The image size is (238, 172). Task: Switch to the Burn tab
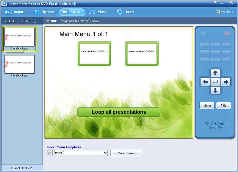tap(126, 12)
